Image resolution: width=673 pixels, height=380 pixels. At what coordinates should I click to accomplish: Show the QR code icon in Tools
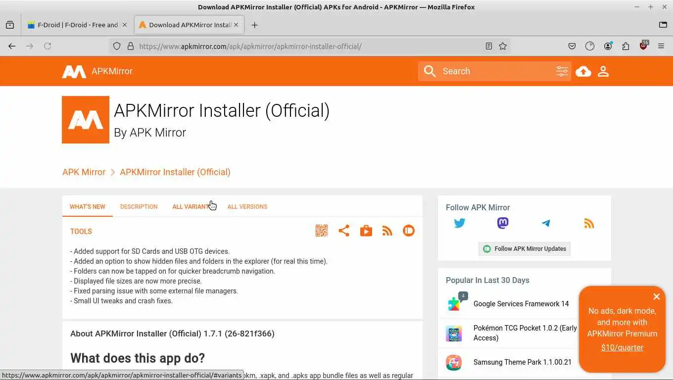322,231
